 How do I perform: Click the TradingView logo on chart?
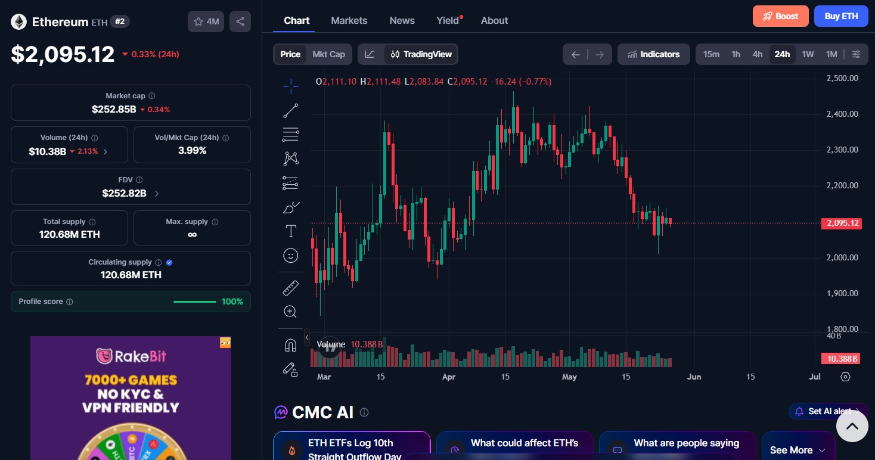click(330, 347)
